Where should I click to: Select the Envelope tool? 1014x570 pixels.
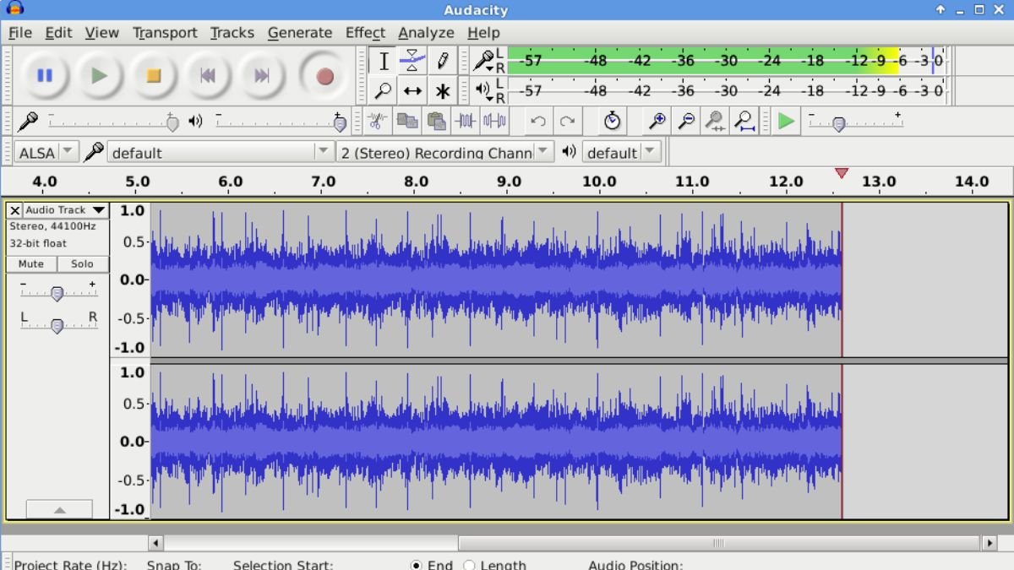click(x=413, y=61)
